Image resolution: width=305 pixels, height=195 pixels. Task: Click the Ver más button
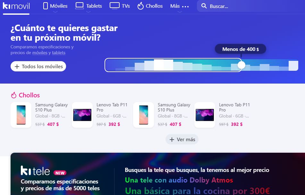coord(182,140)
